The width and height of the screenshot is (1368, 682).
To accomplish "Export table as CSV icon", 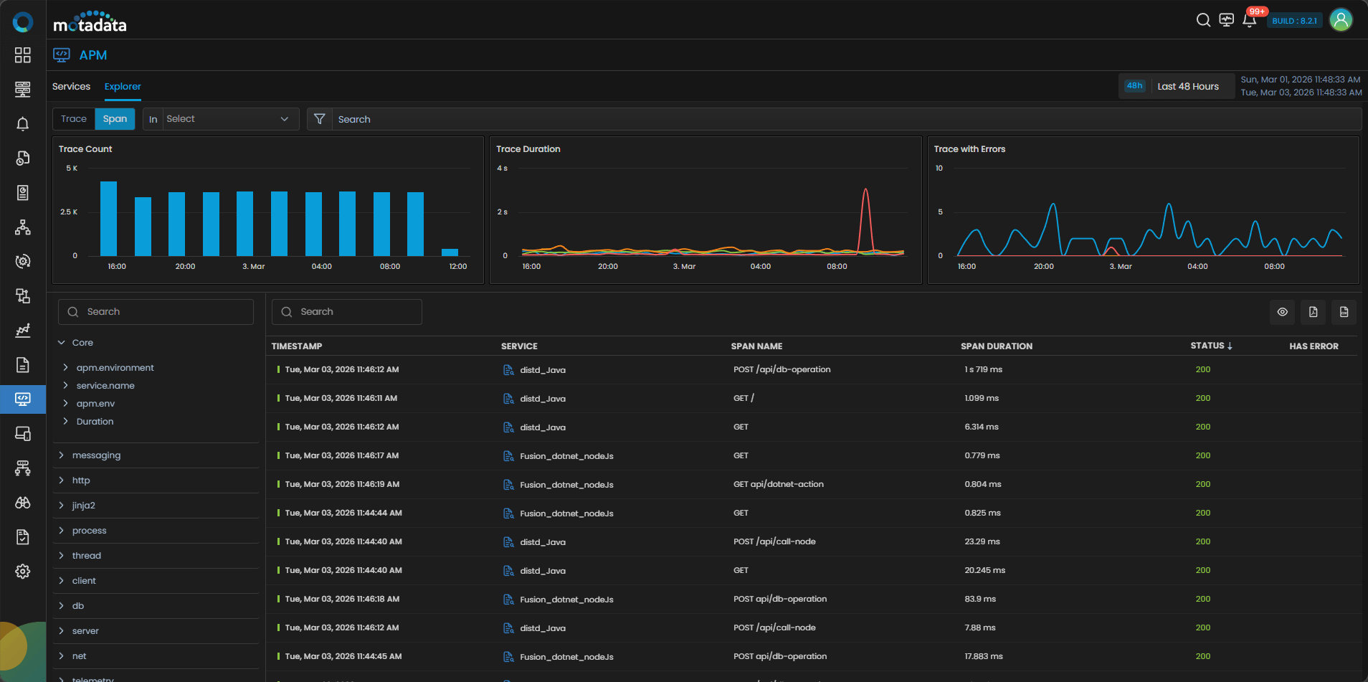I will pyautogui.click(x=1344, y=312).
